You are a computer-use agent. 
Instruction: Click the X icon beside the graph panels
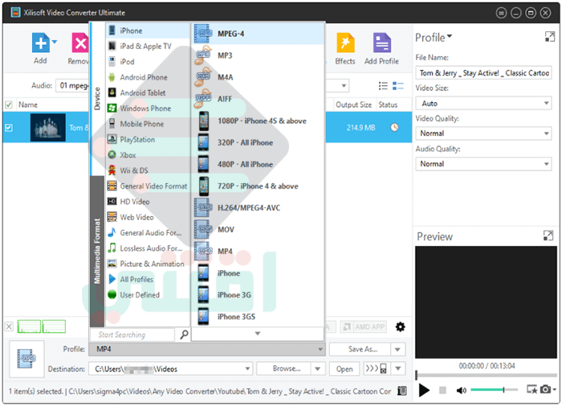[x=9, y=326]
